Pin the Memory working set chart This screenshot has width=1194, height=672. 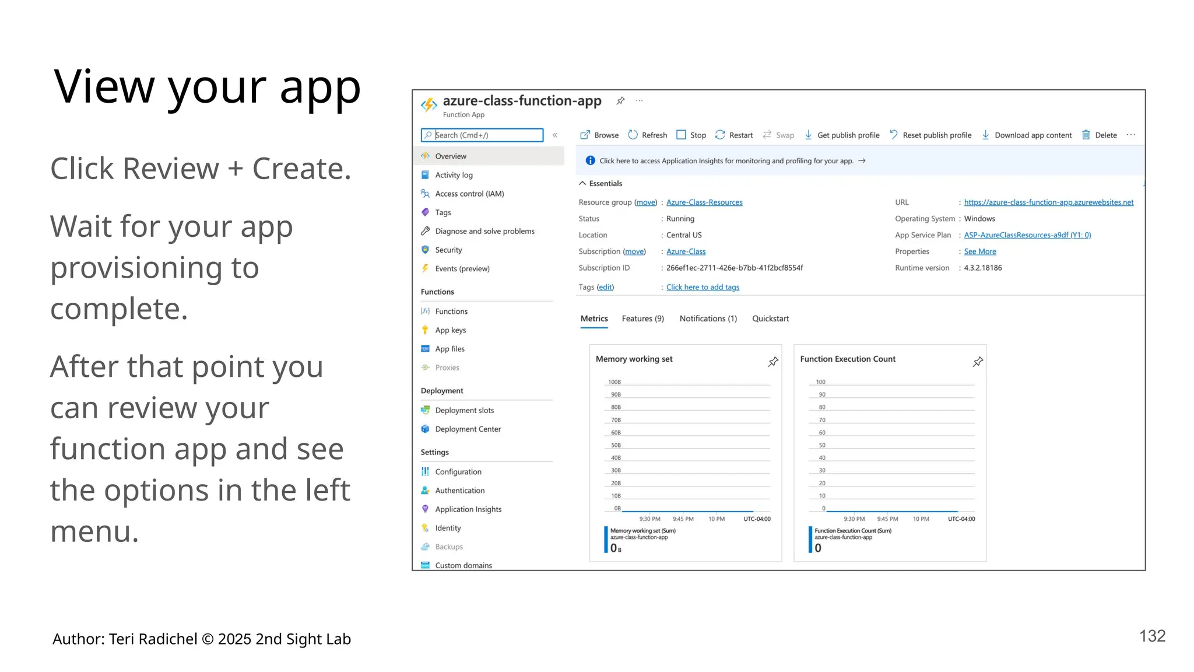click(773, 362)
